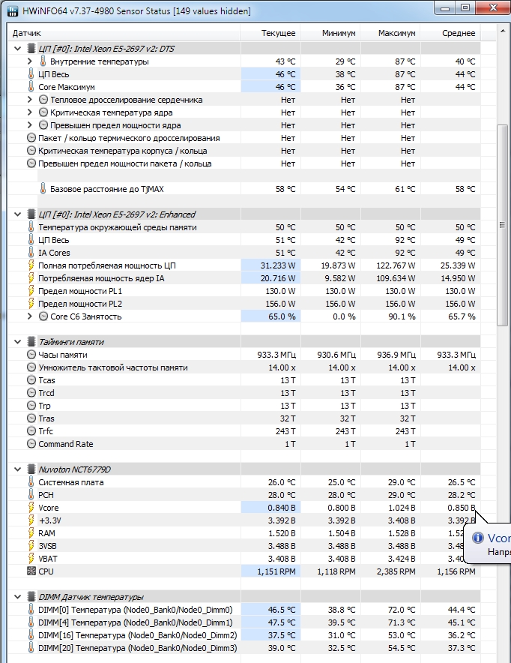Select the Умножитель тактовой частоты памяти row

tap(244, 367)
